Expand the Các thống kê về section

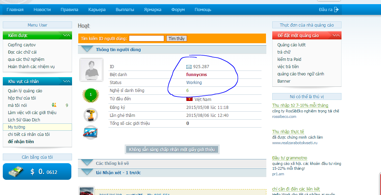click(x=87, y=163)
